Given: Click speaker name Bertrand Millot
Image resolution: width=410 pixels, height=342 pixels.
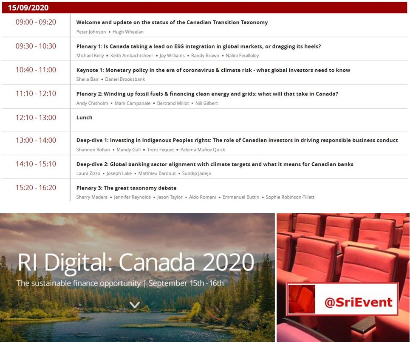Looking at the screenshot, I should tap(173, 103).
